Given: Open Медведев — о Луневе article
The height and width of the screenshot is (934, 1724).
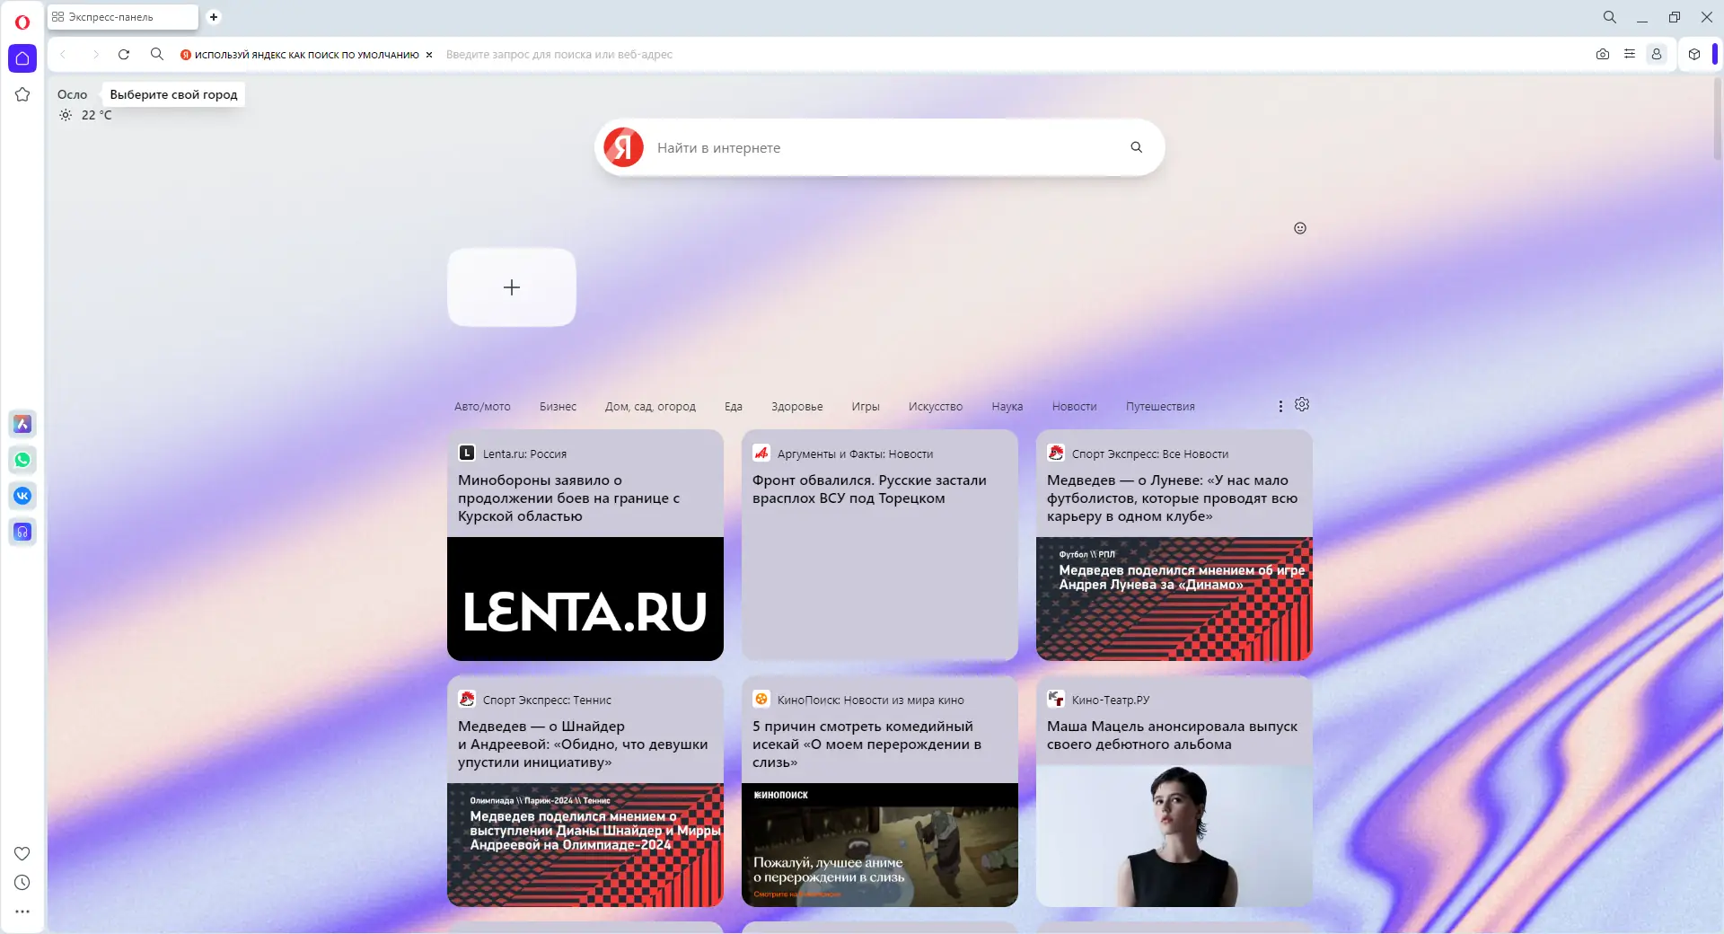Looking at the screenshot, I should tap(1172, 498).
